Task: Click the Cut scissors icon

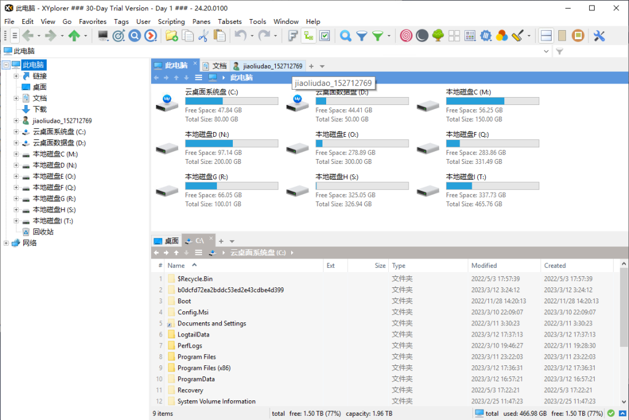Action: click(203, 36)
